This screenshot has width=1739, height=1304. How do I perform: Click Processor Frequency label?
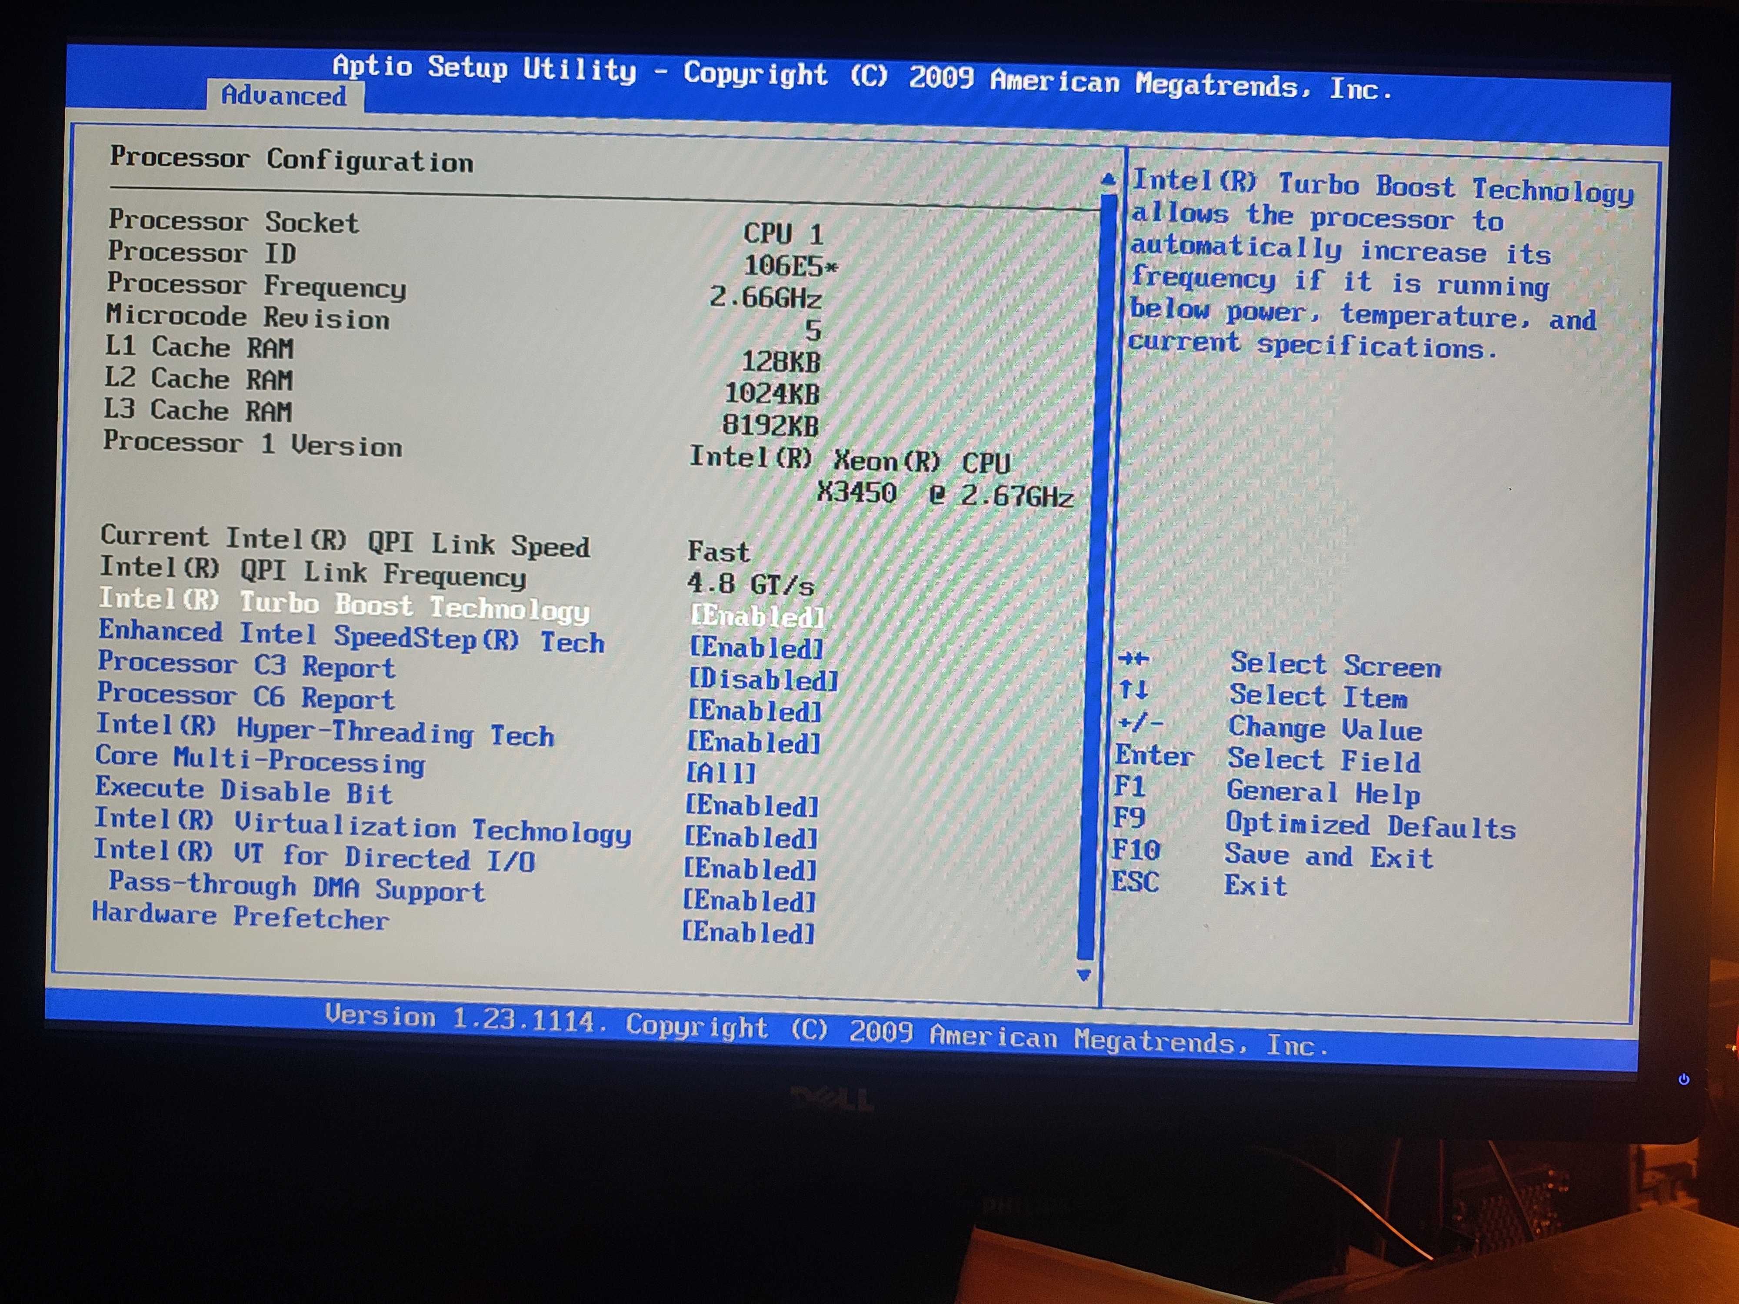(257, 286)
